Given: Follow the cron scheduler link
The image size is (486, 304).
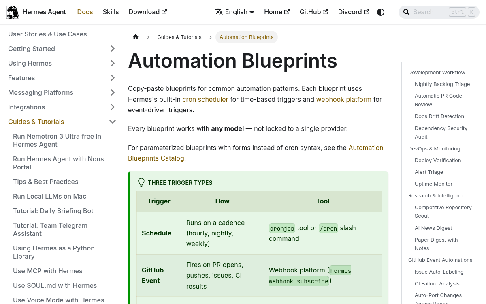Looking at the screenshot, I should click(205, 99).
